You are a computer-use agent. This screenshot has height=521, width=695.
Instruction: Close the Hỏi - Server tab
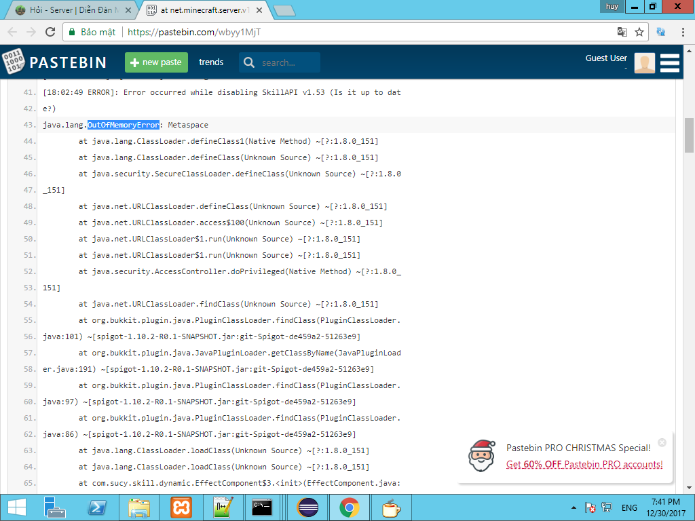[128, 9]
